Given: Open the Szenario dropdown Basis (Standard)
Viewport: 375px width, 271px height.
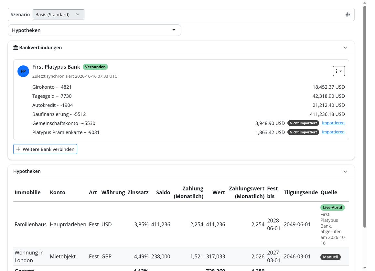Looking at the screenshot, I should point(59,14).
